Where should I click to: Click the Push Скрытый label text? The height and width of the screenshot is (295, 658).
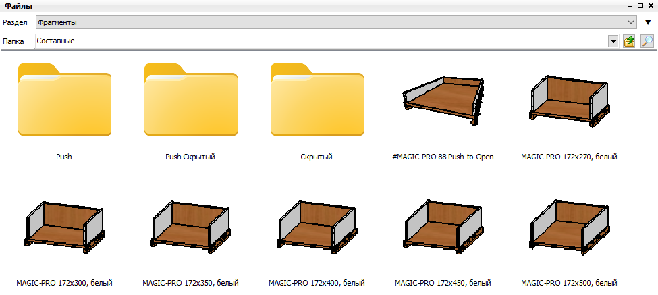(190, 157)
